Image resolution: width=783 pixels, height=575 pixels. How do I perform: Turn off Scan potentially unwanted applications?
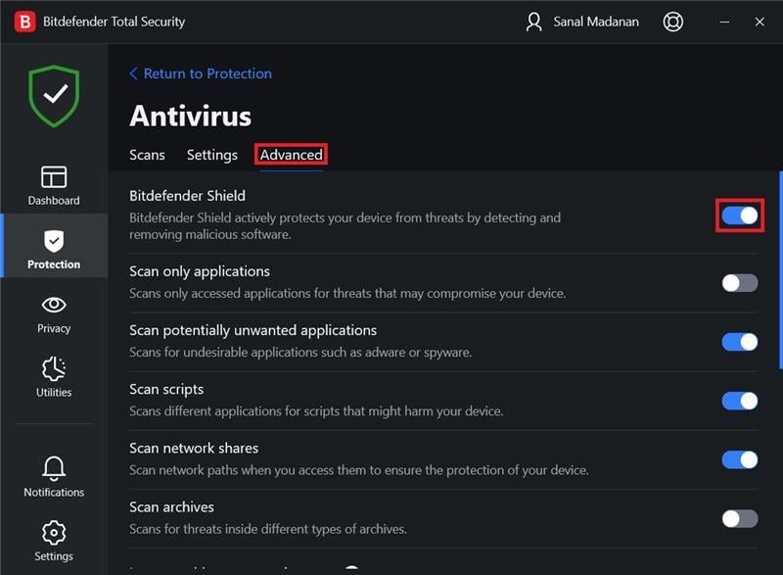point(739,341)
